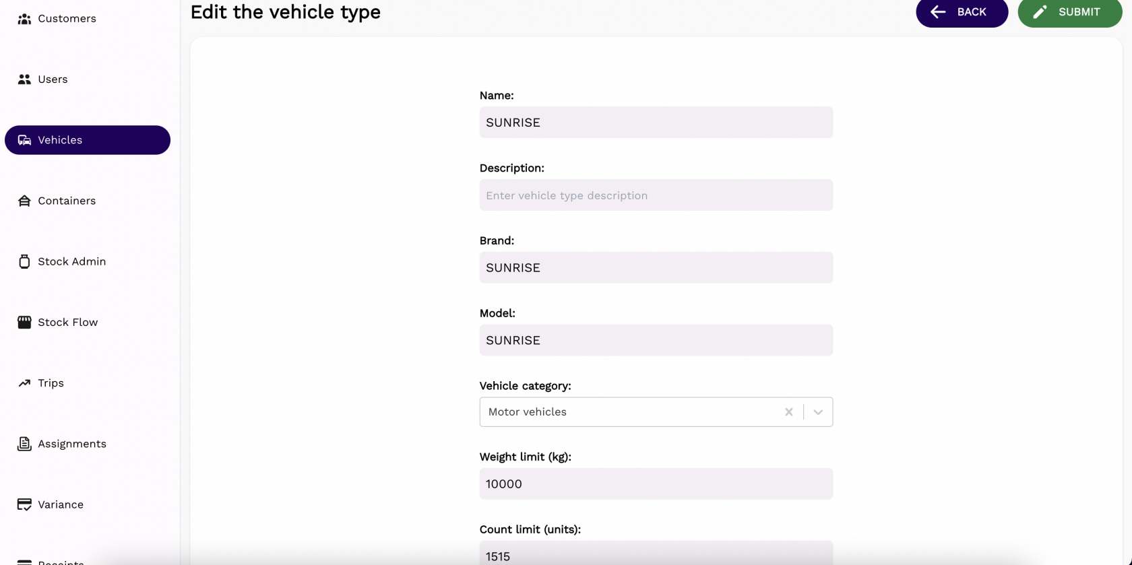The image size is (1132, 565).
Task: Focus the Name input field
Action: 656,123
